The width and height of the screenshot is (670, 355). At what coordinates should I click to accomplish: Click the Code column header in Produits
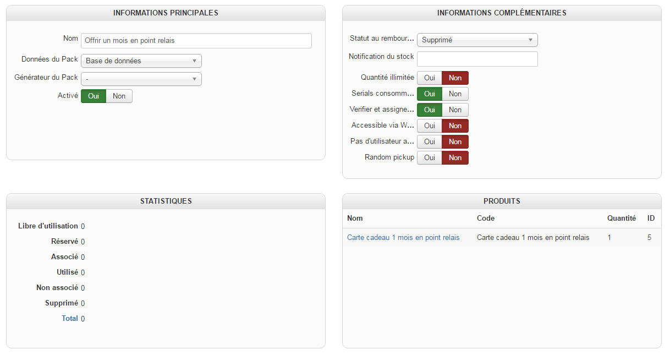(x=486, y=219)
